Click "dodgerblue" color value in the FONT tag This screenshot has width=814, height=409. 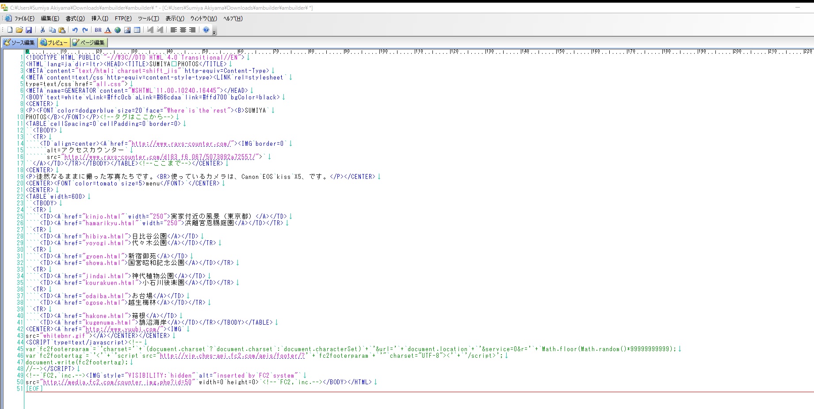[96, 110]
